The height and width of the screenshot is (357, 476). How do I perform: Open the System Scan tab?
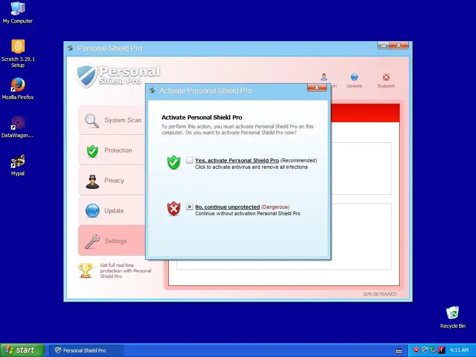click(x=112, y=120)
